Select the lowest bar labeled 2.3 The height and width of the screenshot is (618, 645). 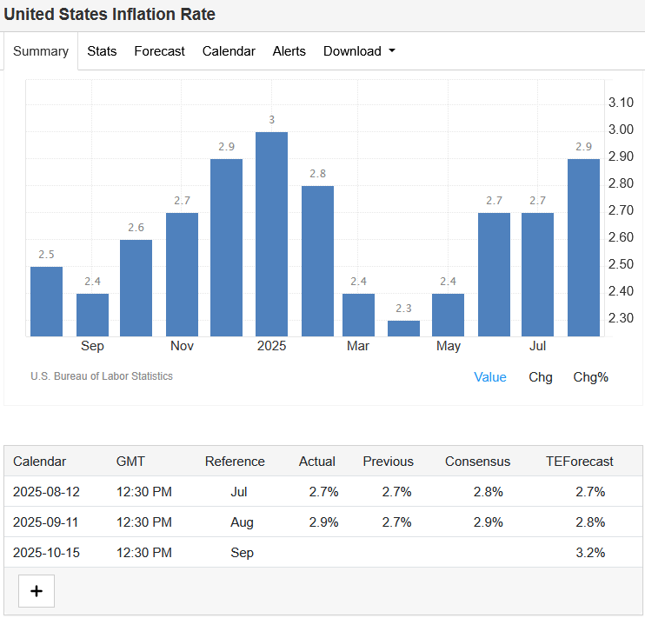[x=403, y=328]
